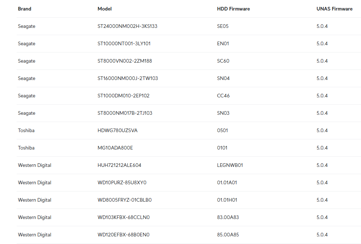Click the HDD Firmware column header
This screenshot has height=244, width=361.
[233, 9]
